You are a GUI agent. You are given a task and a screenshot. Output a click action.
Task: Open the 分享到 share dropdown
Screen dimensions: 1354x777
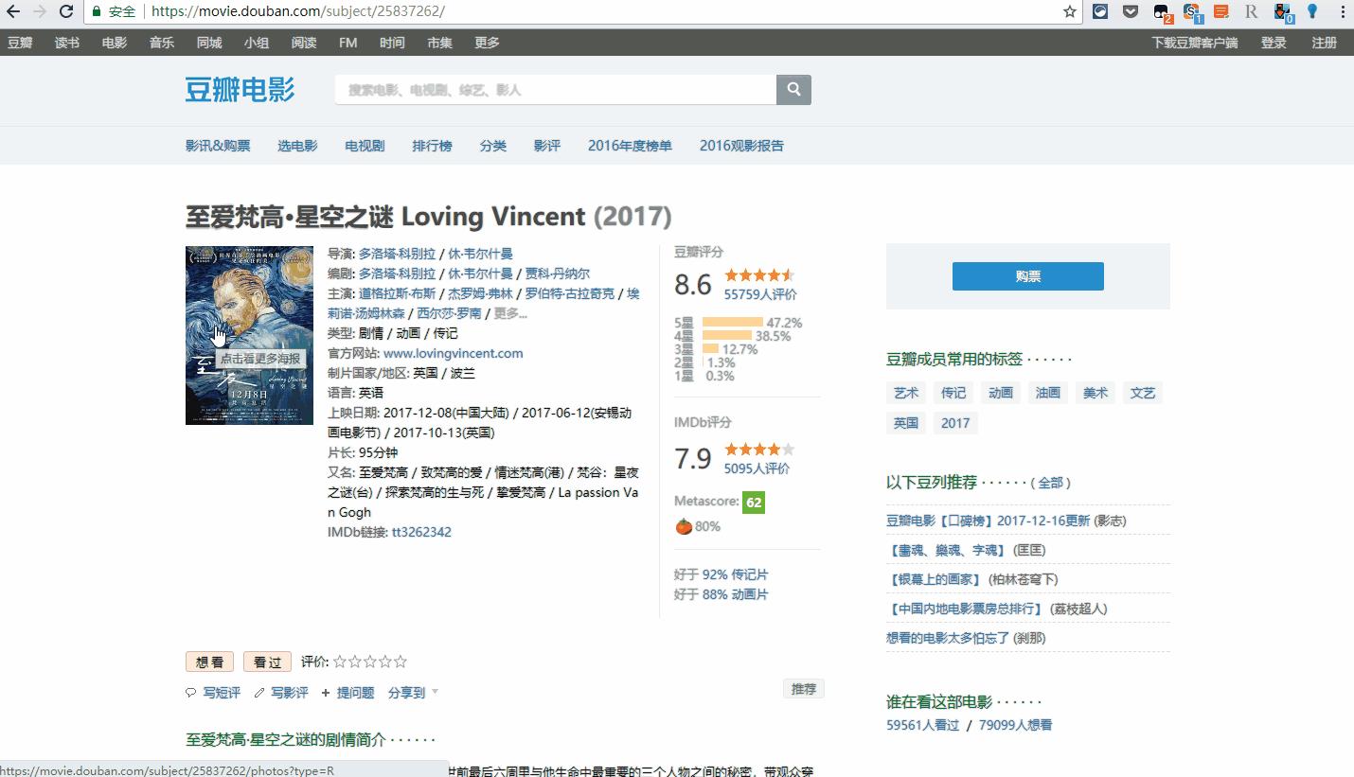click(x=413, y=693)
